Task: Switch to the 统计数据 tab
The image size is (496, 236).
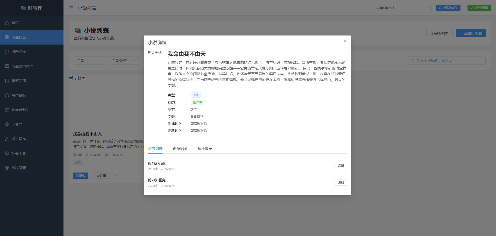Action: click(x=205, y=149)
